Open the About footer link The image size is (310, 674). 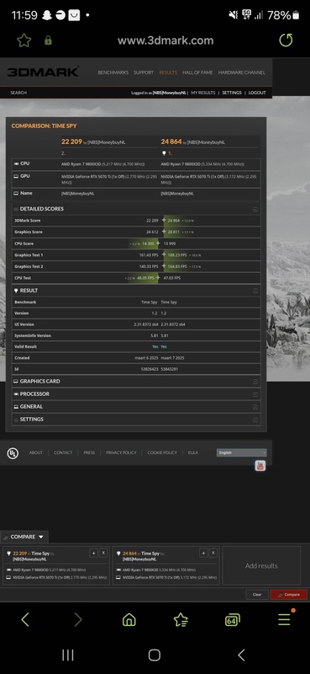pos(35,452)
